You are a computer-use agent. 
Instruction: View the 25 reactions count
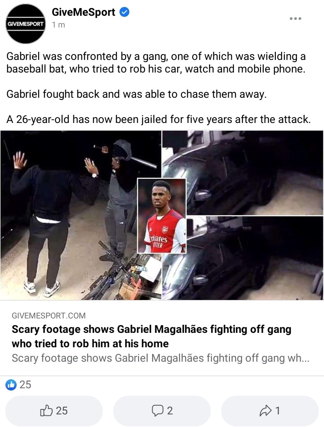coord(25,385)
